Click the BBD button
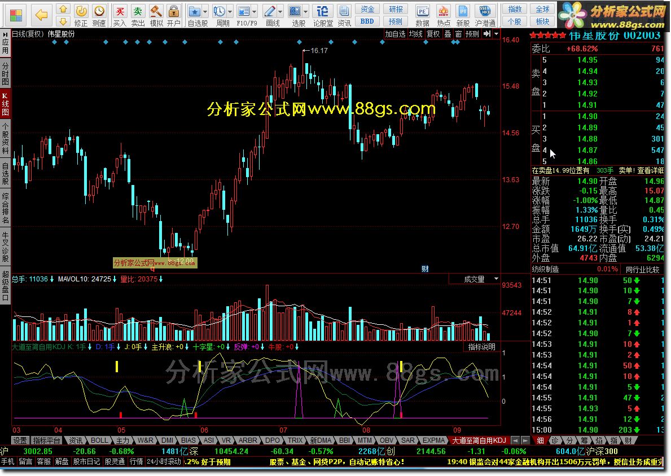The height and width of the screenshot is (476, 671). pyautogui.click(x=367, y=21)
